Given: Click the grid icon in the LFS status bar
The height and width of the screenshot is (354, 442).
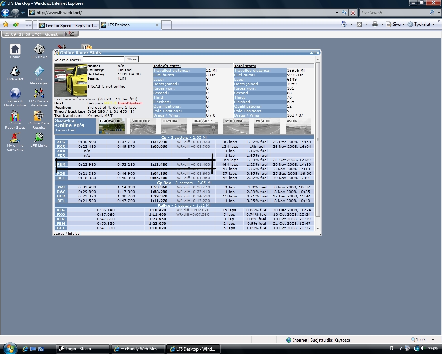Looking at the screenshot, I should [x=72, y=34].
